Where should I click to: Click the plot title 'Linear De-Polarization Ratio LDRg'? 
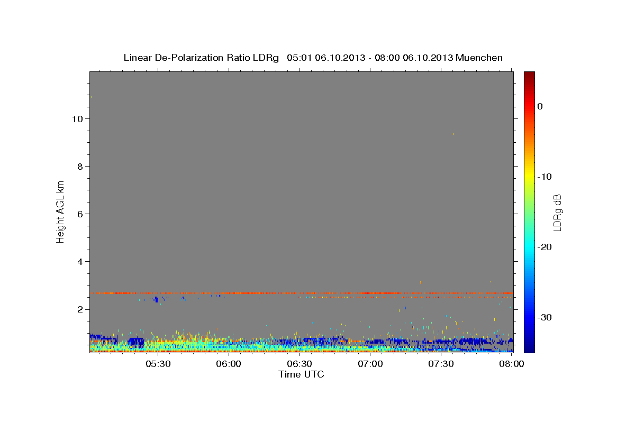pos(201,58)
